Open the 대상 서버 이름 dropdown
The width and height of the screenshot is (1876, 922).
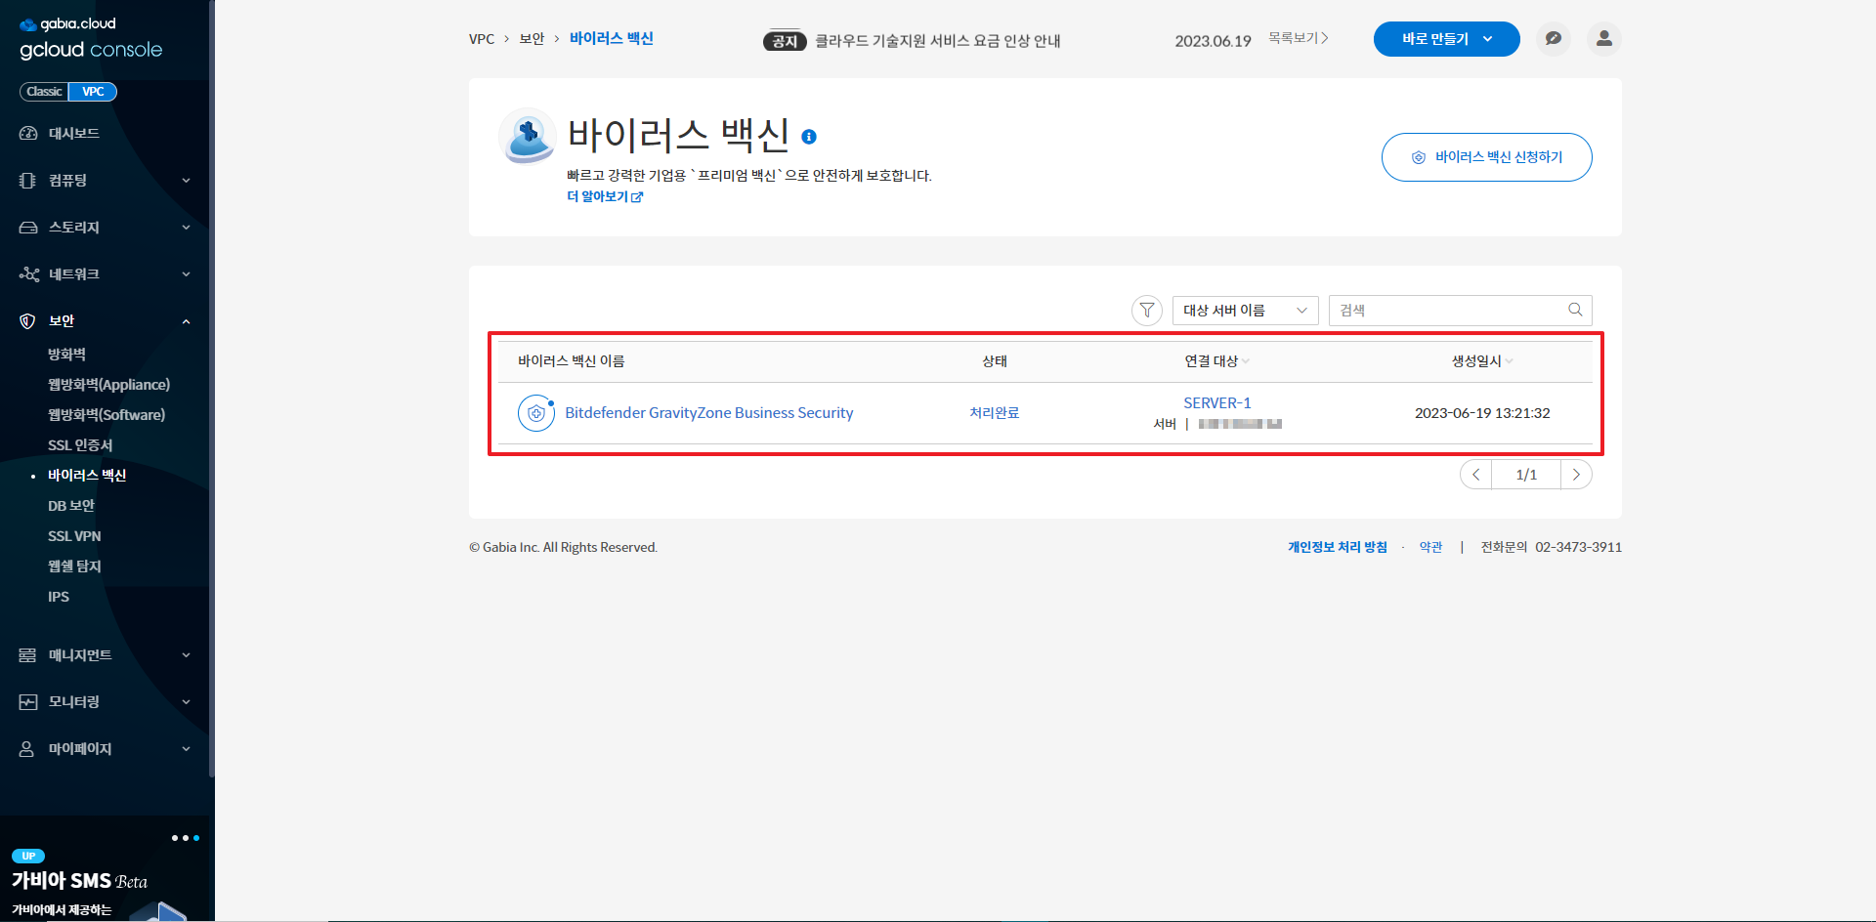pyautogui.click(x=1245, y=311)
